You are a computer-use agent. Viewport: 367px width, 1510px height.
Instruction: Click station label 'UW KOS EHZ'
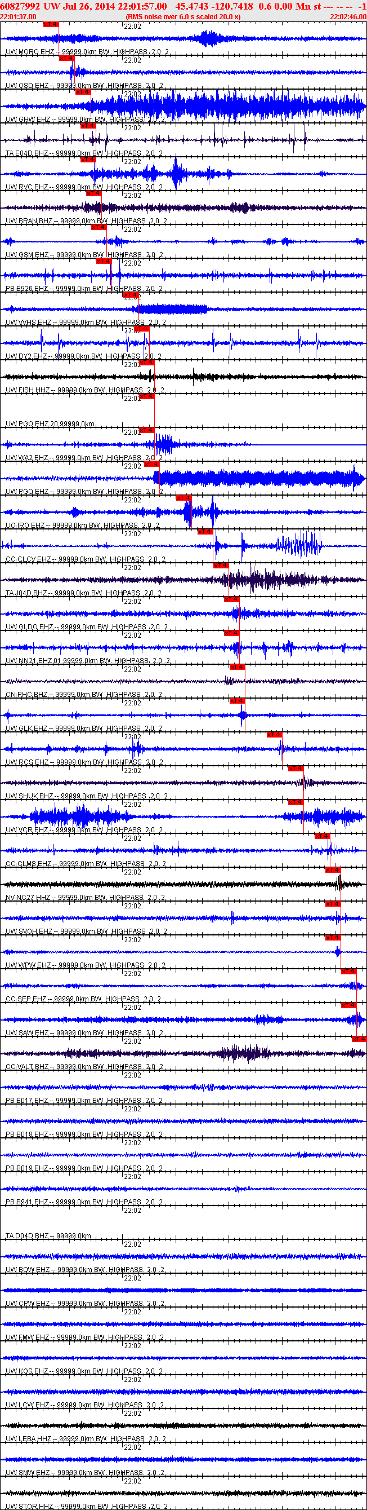(x=28, y=1372)
